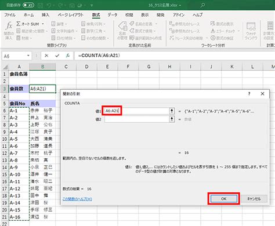Click the 数式の検証 icon
Screen dimensions: 275x226
tap(213, 38)
